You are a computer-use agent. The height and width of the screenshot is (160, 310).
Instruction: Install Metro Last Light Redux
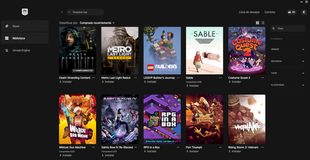108,82
